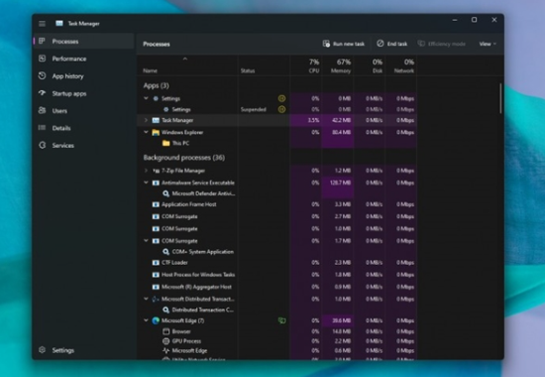Click the Windows Explorer folder icon

pyautogui.click(x=156, y=132)
